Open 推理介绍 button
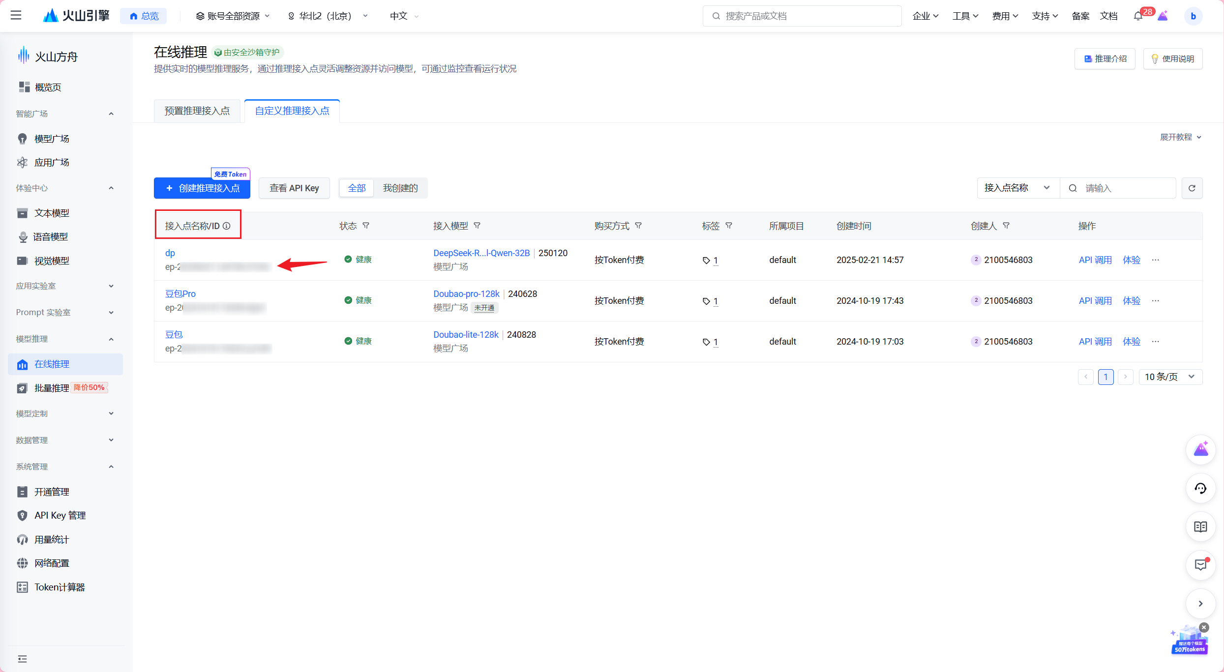1224x672 pixels. (1105, 59)
